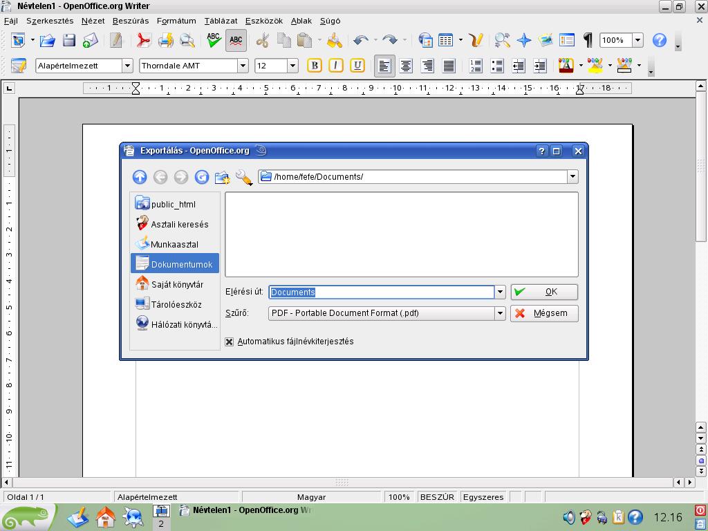Viewport: 708px width, 531px height.
Task: Turn on bullet list icon
Action: (497, 66)
